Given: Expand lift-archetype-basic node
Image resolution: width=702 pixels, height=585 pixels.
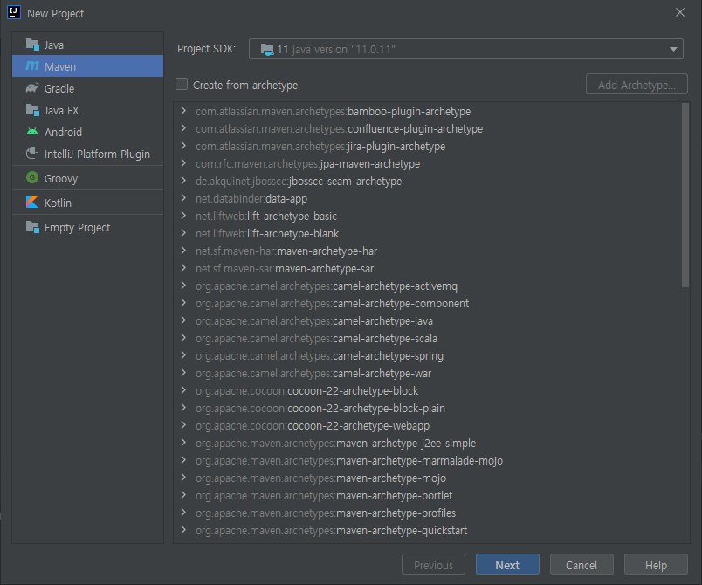Looking at the screenshot, I should click(183, 216).
